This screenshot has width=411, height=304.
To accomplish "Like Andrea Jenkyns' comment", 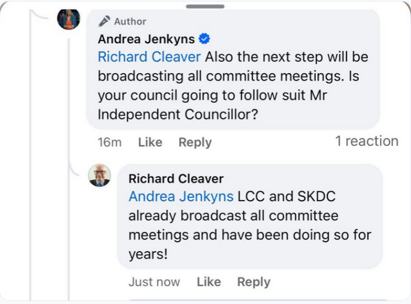I will point(150,142).
